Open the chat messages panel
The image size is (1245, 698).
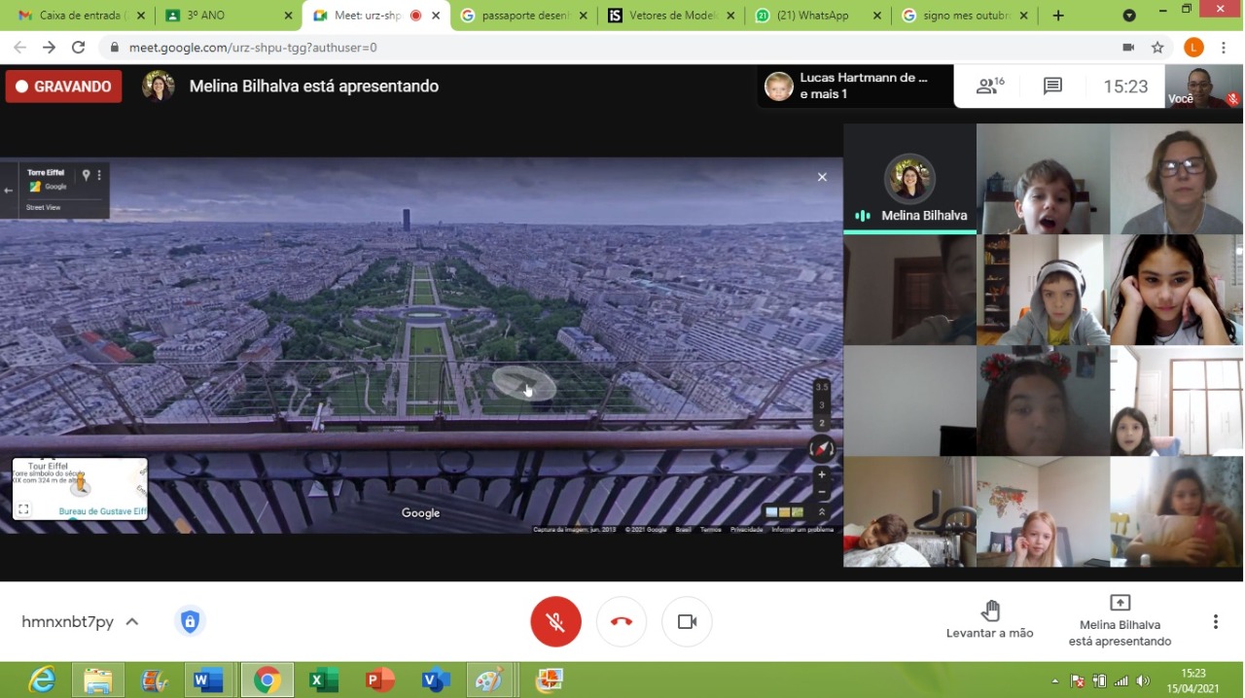[x=1052, y=87]
